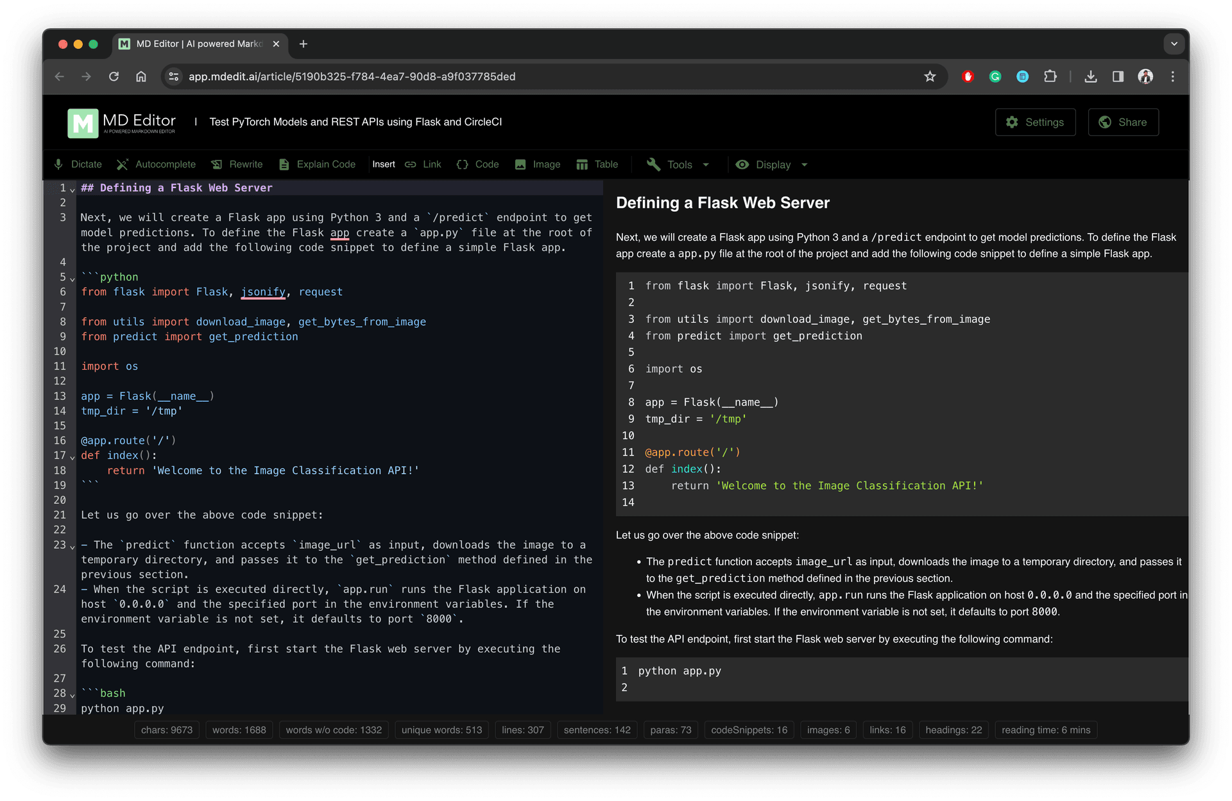Image resolution: width=1232 pixels, height=801 pixels.
Task: Click the Share button
Action: pos(1123,122)
